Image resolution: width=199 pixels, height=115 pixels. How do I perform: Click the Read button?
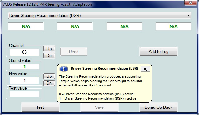[74, 52]
